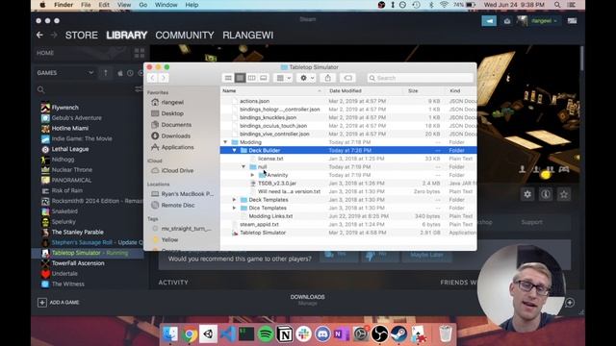The width and height of the screenshot is (616, 346).
Task: Switch Finder to gallery view
Action: 263,78
